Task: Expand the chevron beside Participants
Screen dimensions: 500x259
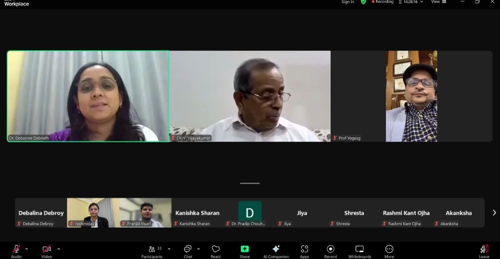Action: tap(169, 249)
